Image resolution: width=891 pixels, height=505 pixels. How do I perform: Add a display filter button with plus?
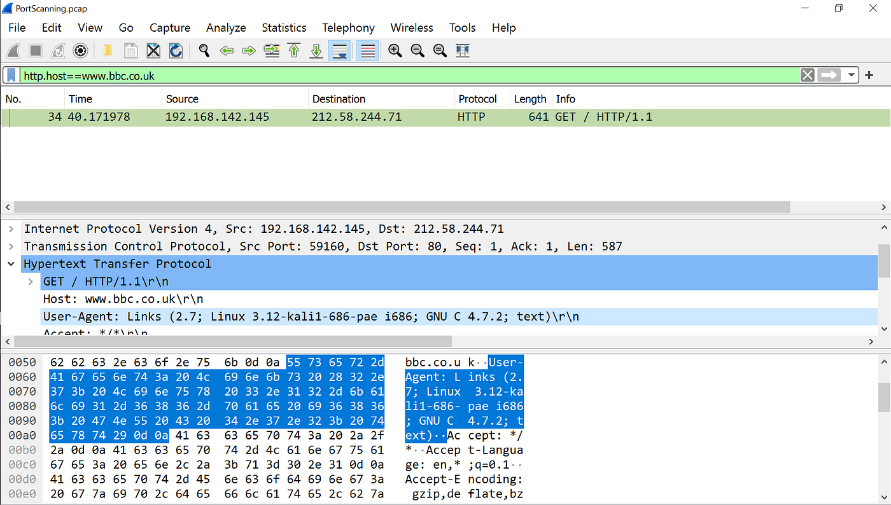click(869, 75)
